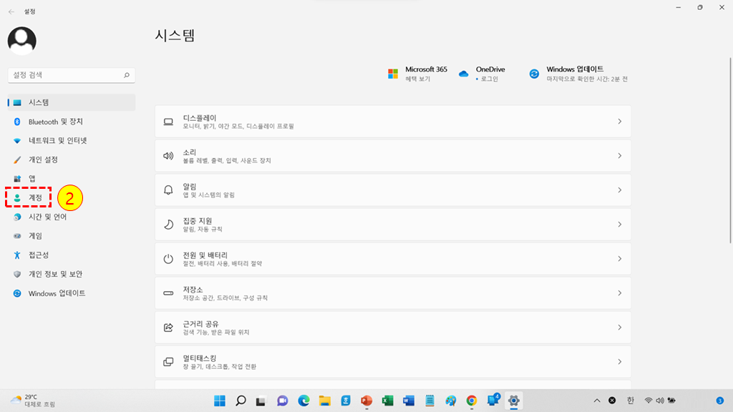Click the 개인 정보 및 보안 shield icon

17,274
